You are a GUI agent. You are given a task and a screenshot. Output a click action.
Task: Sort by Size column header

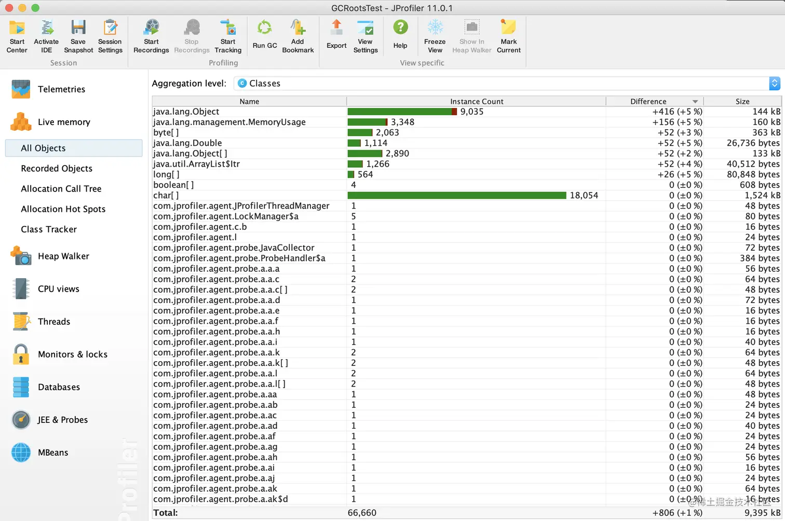coord(742,102)
